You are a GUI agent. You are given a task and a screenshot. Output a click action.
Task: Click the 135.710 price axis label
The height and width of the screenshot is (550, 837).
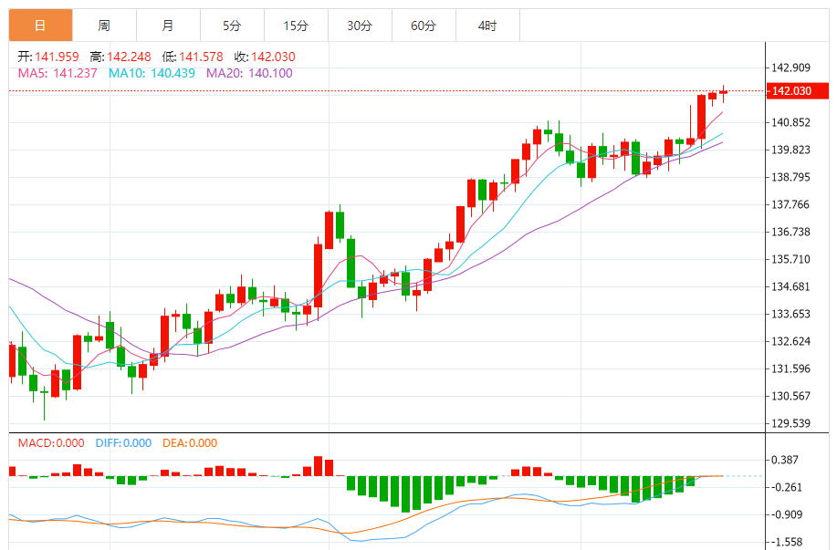point(790,259)
